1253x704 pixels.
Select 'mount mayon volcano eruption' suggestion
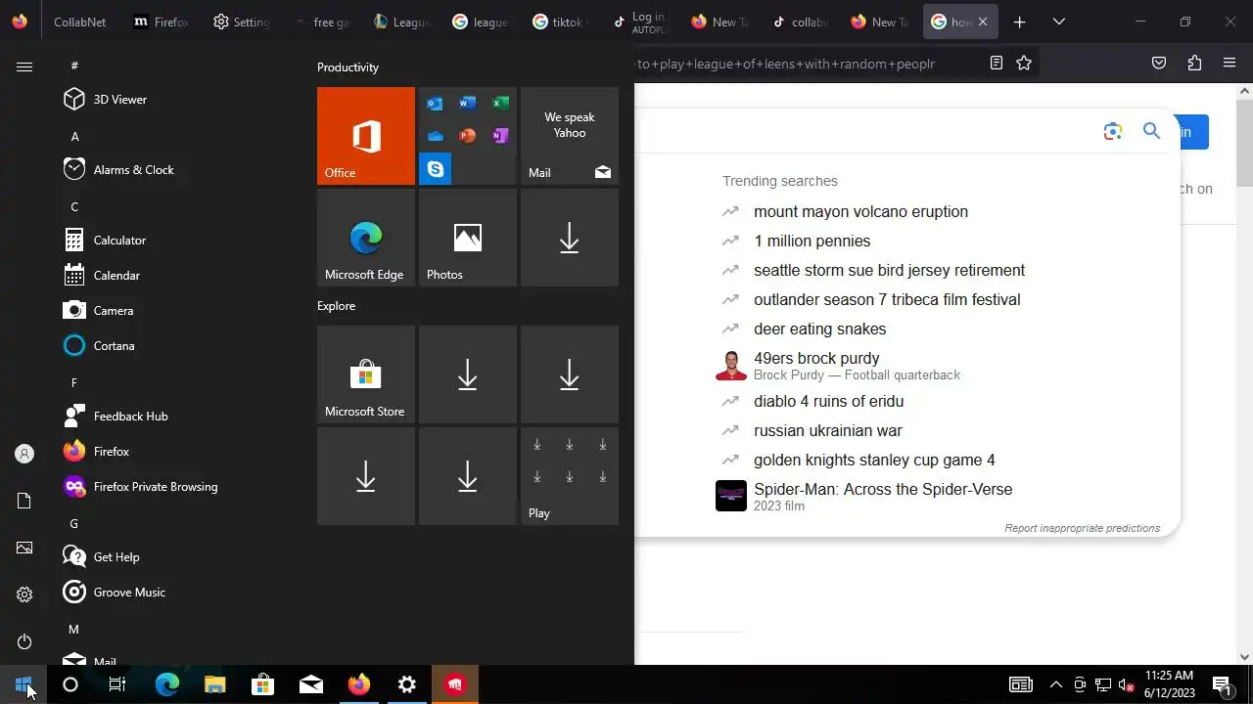coord(860,211)
